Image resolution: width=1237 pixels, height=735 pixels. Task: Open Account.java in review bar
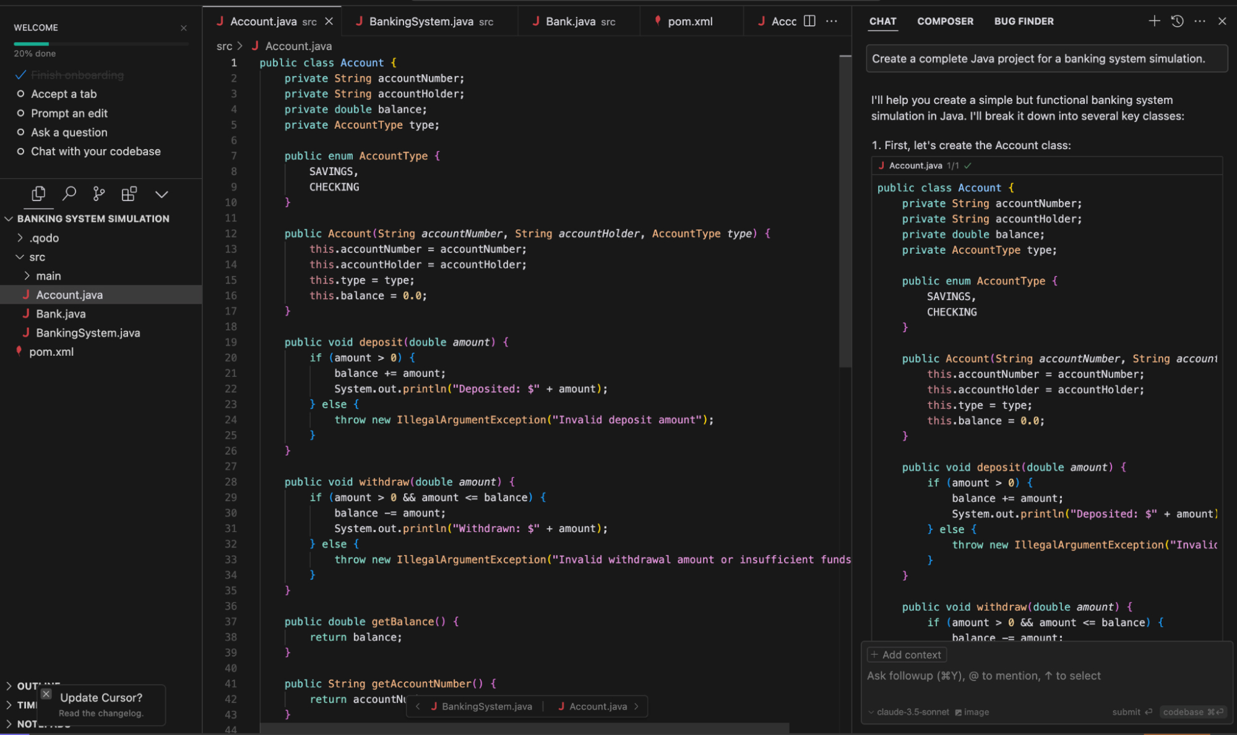[x=592, y=707]
